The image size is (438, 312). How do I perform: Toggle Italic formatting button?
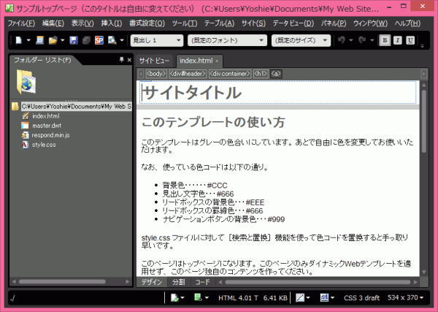tap(399, 40)
